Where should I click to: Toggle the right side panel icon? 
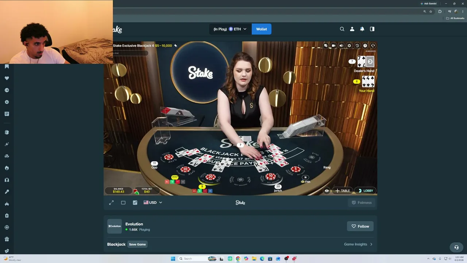(372, 29)
